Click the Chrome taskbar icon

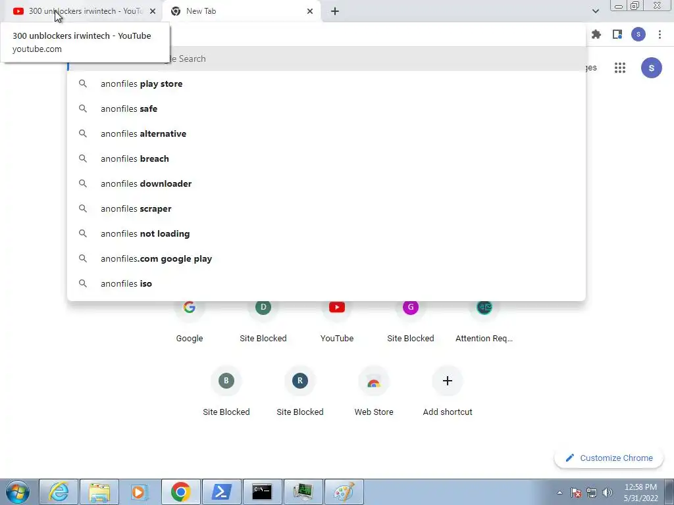(180, 492)
